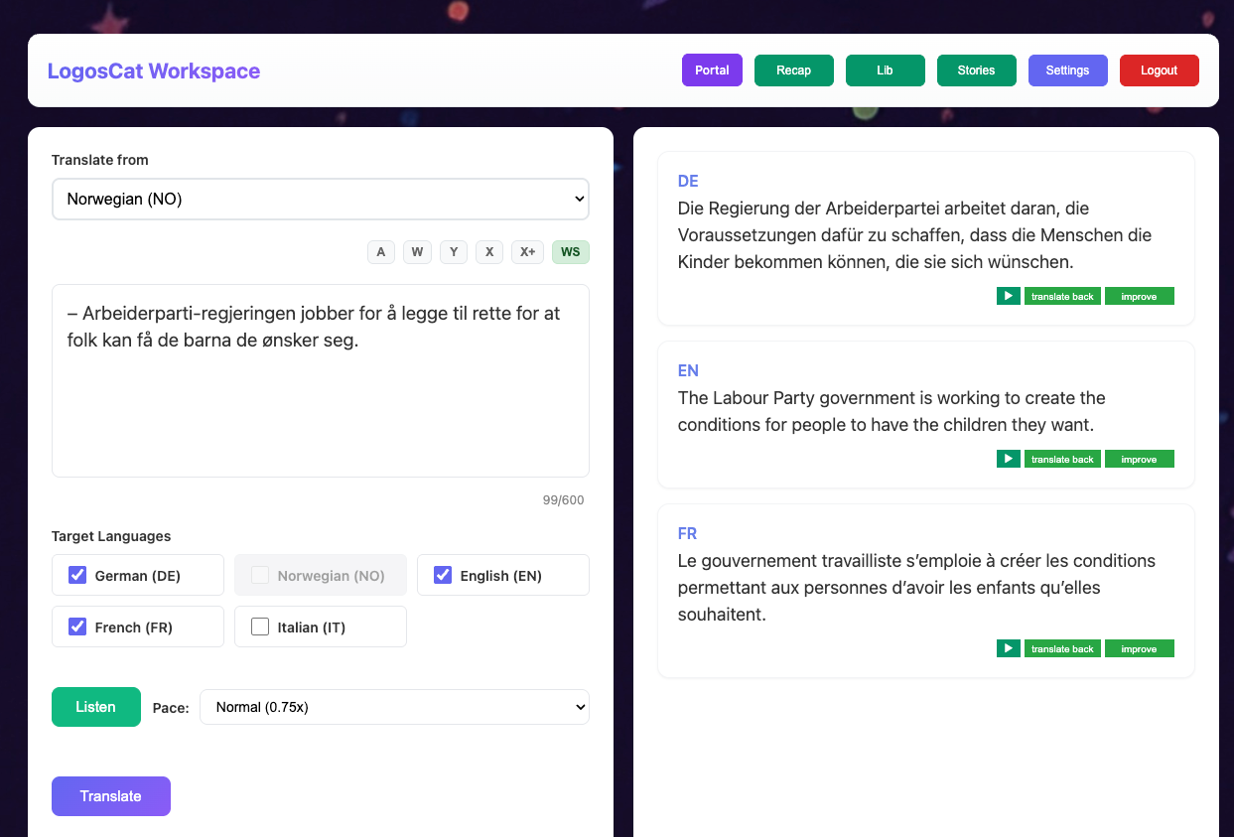Go to the Stories section
This screenshot has width=1234, height=837.
coord(976,70)
